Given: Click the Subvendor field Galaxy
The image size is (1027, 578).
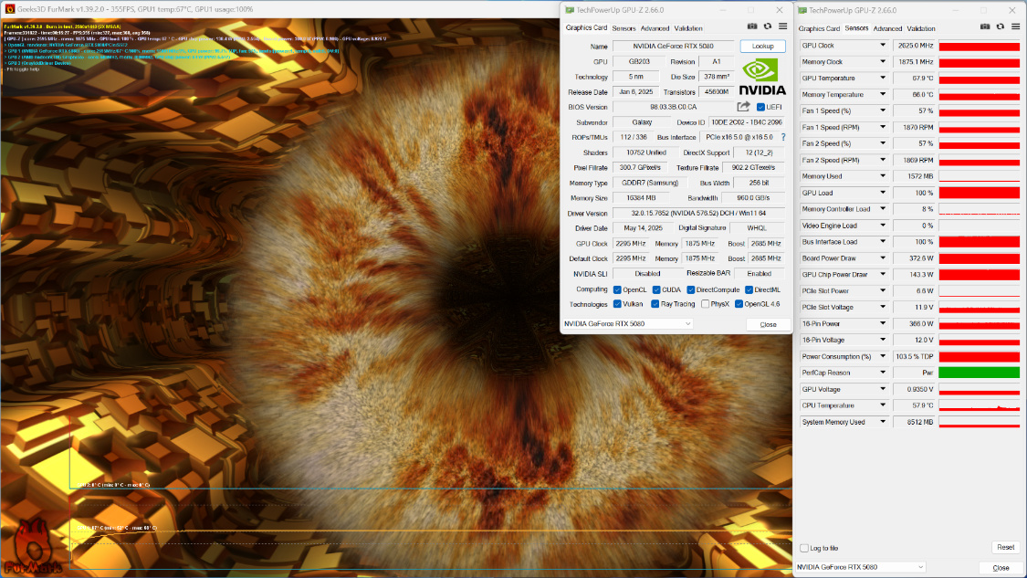Looking at the screenshot, I should 642,121.
